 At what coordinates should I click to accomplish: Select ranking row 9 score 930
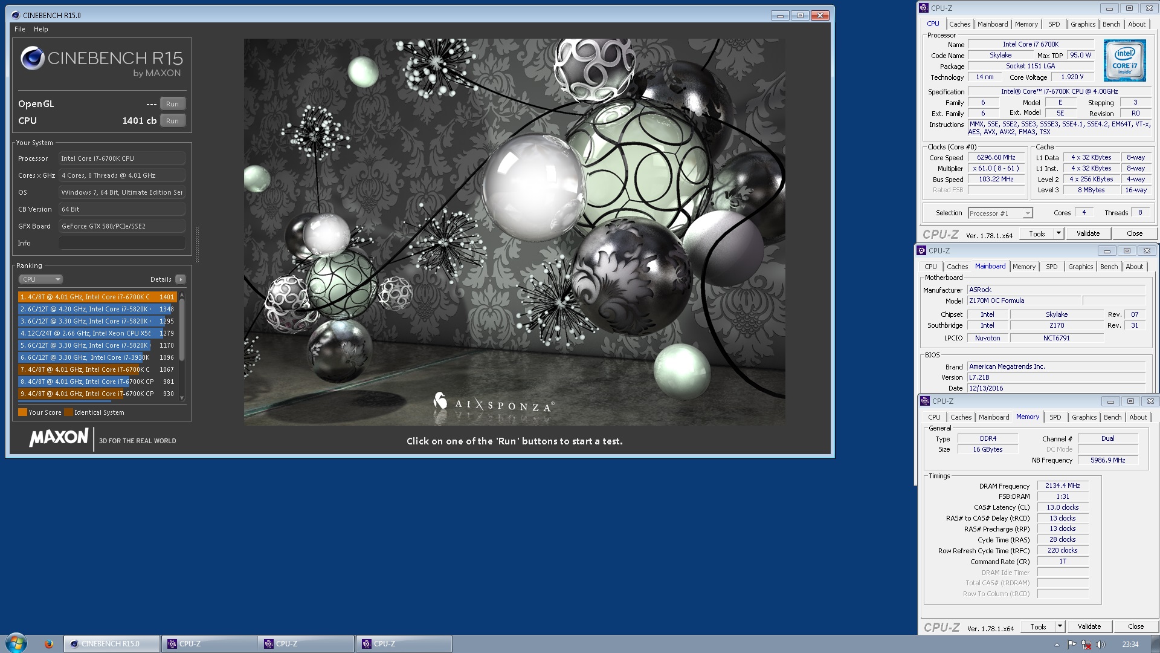[x=97, y=394]
